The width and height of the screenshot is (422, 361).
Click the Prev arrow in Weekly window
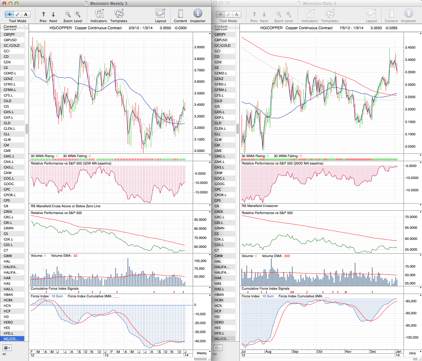click(43, 14)
